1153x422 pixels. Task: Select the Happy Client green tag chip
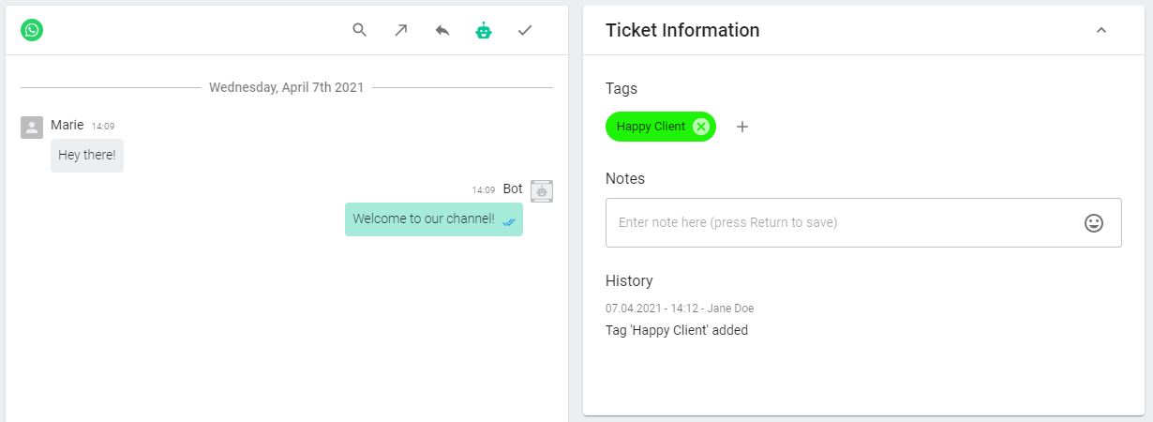click(x=661, y=127)
